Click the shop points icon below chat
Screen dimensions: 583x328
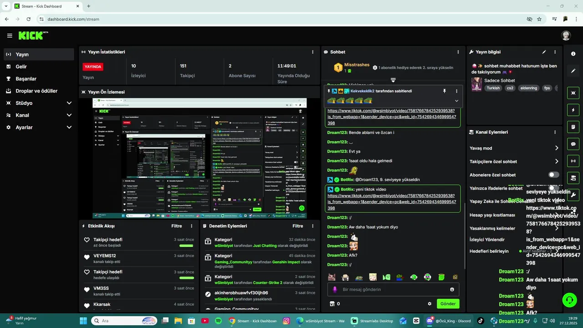point(332,304)
